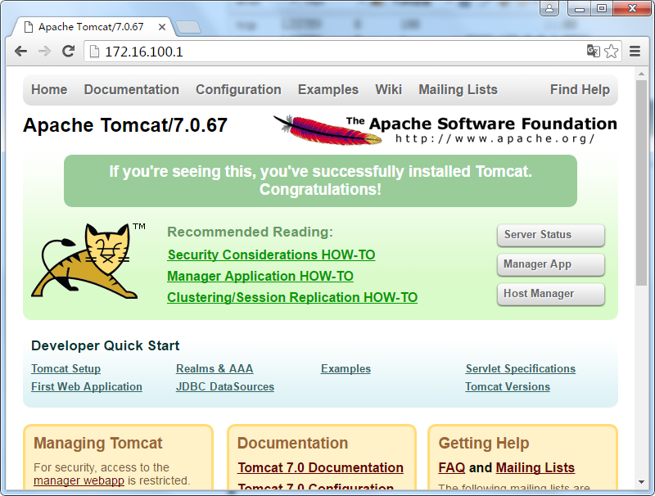Open a new tab with the new-tab button
This screenshot has width=655, height=496.
click(188, 27)
